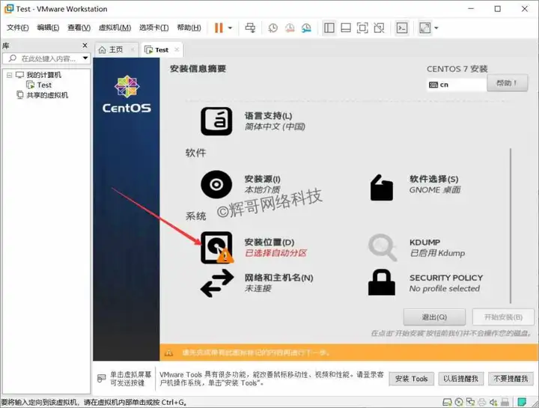
Task: Click the 开始安装(B) begin installation button
Action: click(503, 317)
